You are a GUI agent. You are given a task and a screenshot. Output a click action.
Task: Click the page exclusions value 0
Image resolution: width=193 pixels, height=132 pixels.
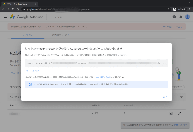125,113
